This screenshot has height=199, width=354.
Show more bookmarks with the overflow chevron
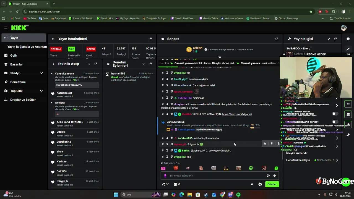pos(322,19)
